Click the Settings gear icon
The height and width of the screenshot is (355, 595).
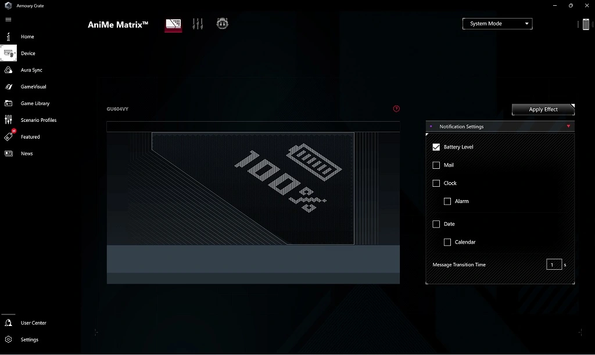click(x=8, y=339)
